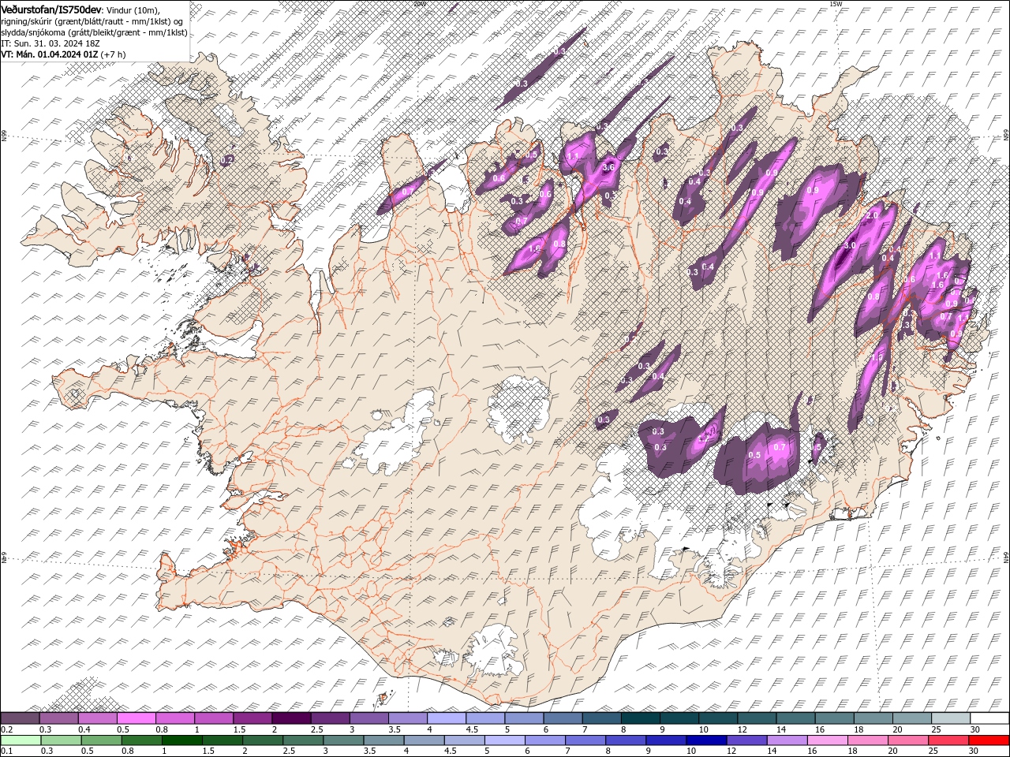The width and height of the screenshot is (1010, 757).
Task: Click the 15W longitude label at the top
Action: pos(836,3)
